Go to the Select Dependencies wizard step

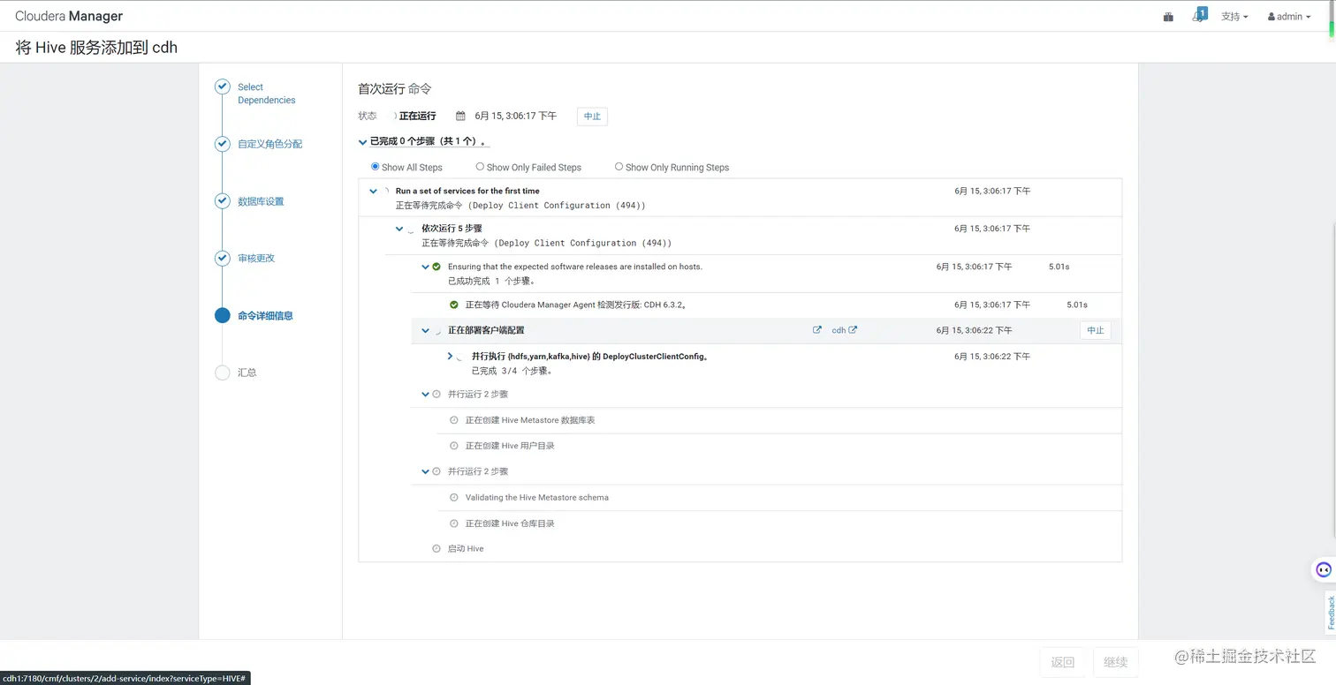pyautogui.click(x=266, y=94)
